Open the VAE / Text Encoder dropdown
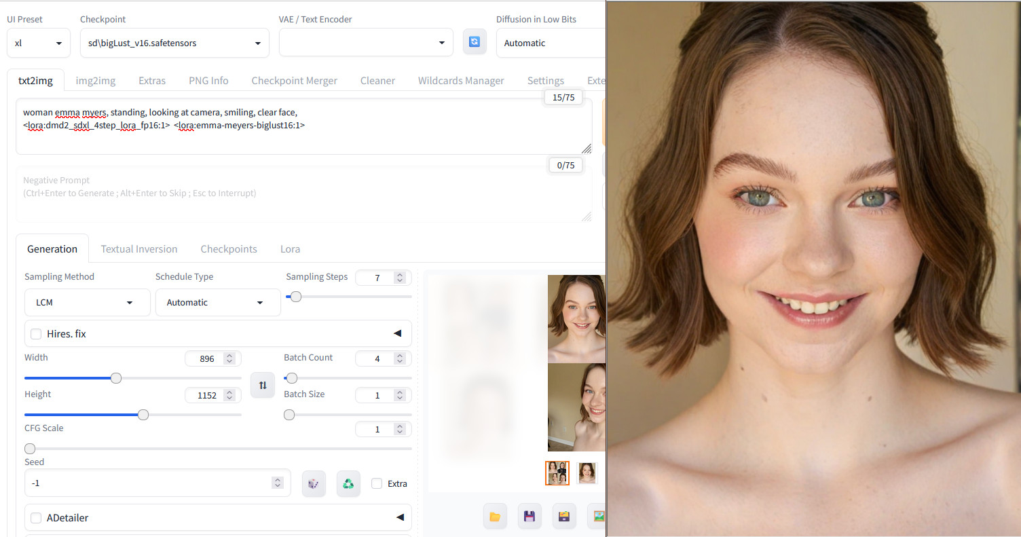 pos(366,43)
